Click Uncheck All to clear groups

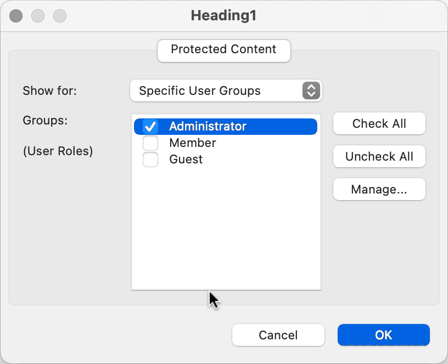pos(379,157)
